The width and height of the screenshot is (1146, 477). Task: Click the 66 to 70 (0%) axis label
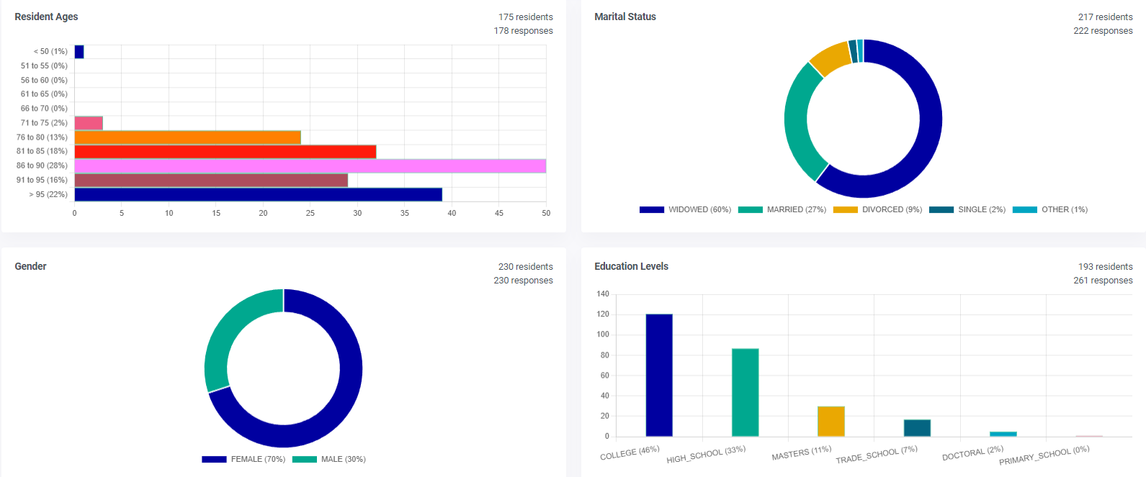[x=44, y=109]
